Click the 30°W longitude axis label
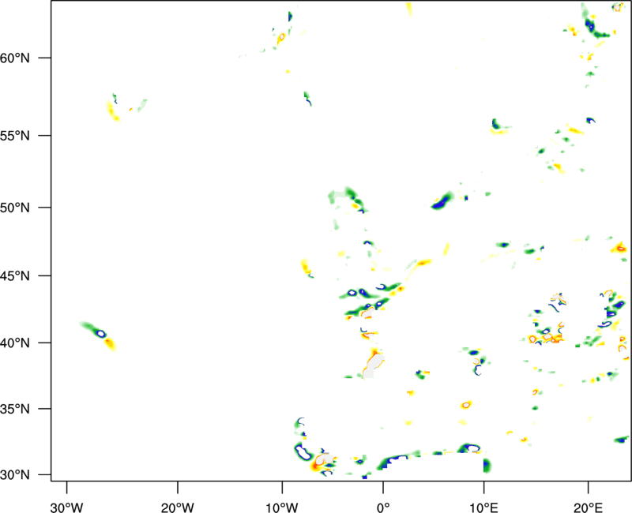Image resolution: width=632 pixels, height=513 pixels. 66,507
